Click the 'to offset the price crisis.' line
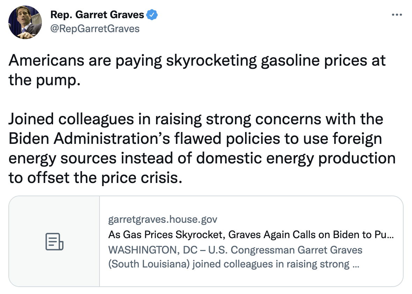This screenshot has width=412, height=294. tap(95, 178)
